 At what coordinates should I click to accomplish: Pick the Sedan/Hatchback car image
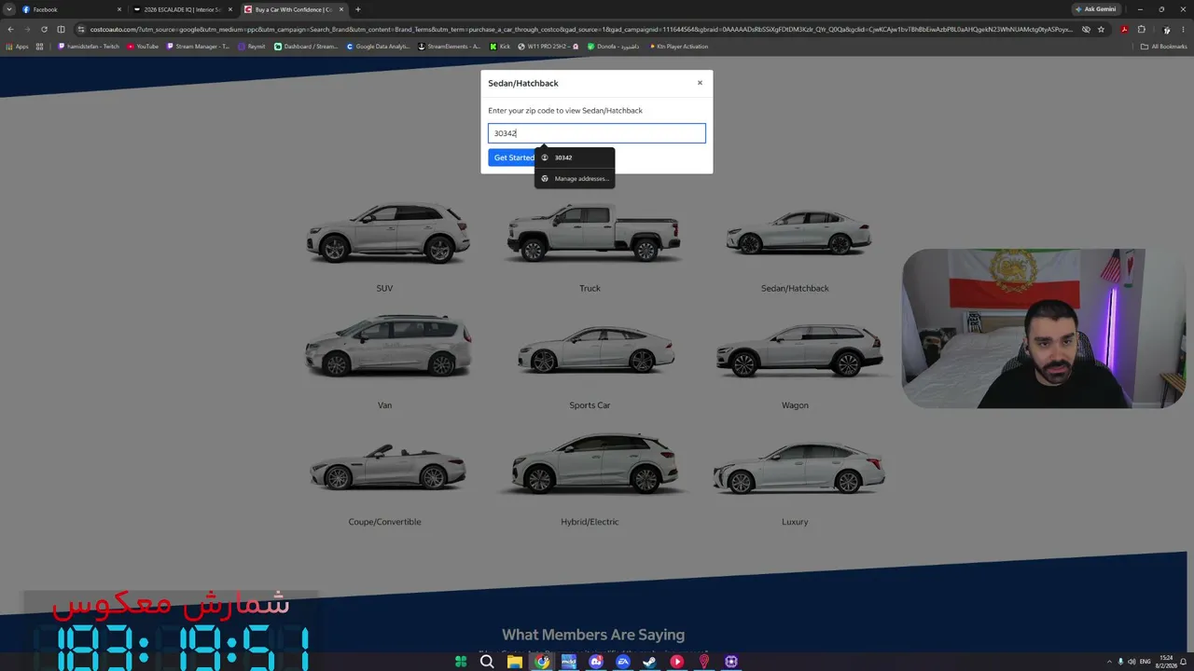click(x=798, y=232)
